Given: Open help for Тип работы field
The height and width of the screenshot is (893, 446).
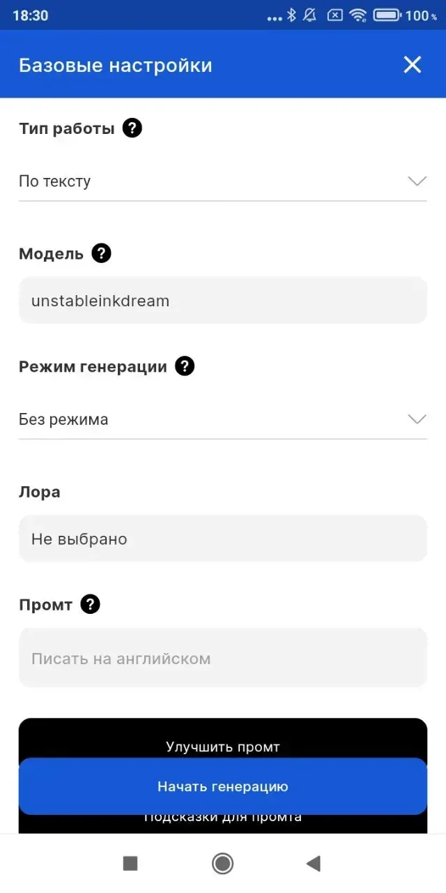Looking at the screenshot, I should (131, 128).
